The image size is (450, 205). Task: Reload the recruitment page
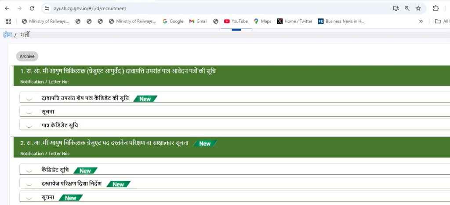point(32,8)
